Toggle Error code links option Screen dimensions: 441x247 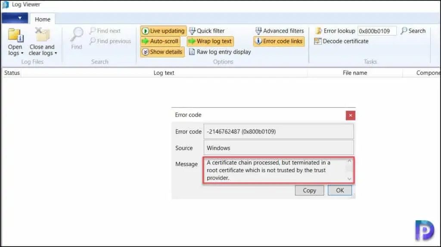(279, 41)
